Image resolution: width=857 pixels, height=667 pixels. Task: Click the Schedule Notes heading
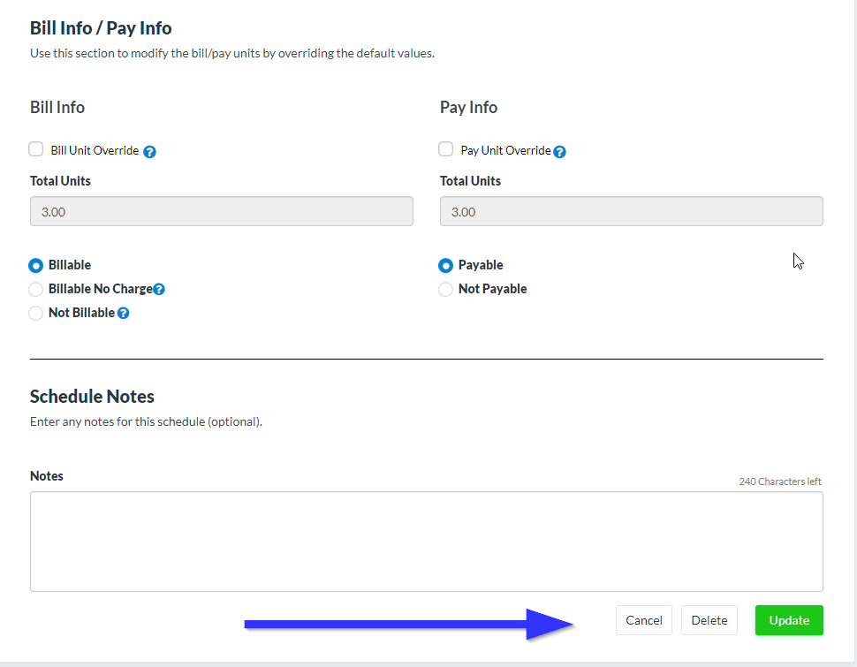click(x=92, y=396)
